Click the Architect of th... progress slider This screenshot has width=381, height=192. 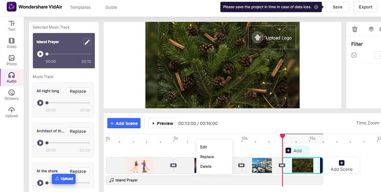tap(68, 143)
